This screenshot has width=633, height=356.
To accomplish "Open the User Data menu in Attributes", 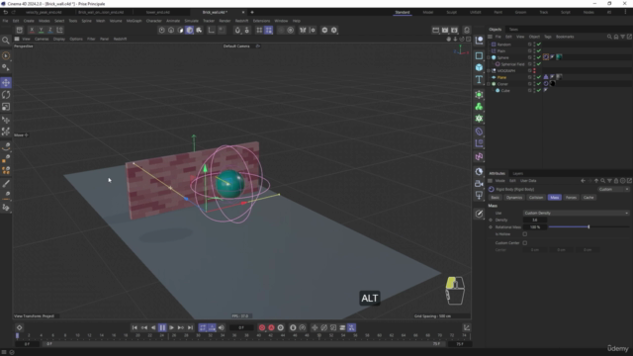I will pyautogui.click(x=528, y=181).
